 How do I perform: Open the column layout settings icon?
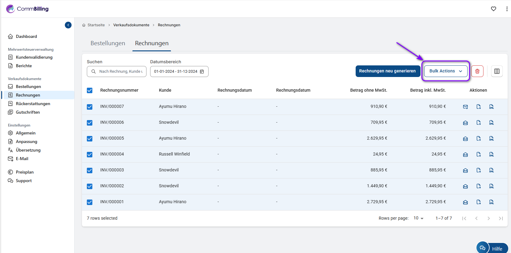(x=497, y=71)
